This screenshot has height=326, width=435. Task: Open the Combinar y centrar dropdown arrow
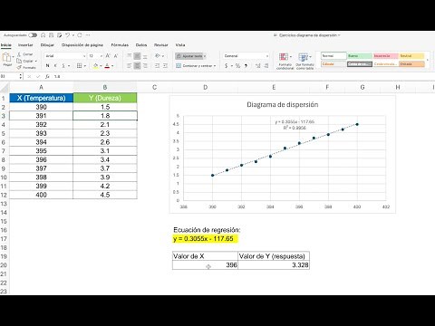(215, 66)
